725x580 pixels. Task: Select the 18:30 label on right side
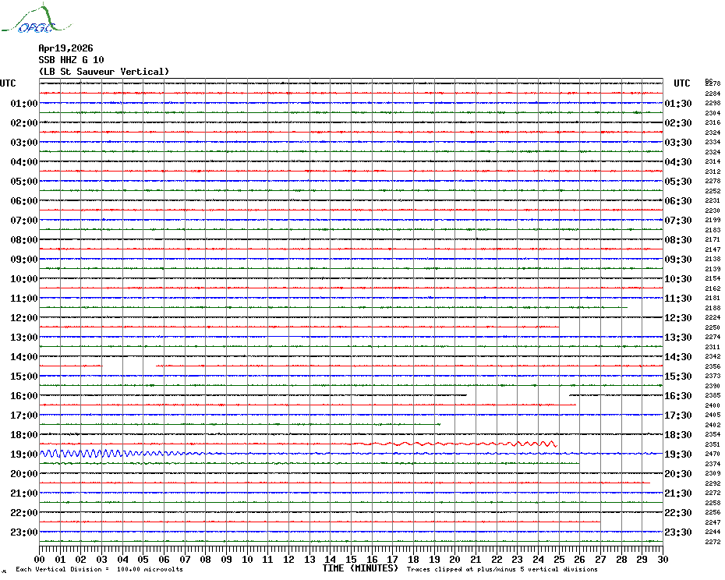[x=678, y=435]
